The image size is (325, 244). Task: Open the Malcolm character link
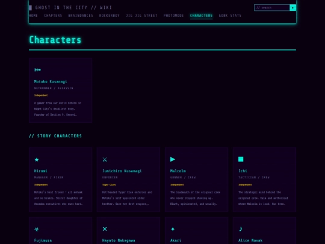coord(178,171)
